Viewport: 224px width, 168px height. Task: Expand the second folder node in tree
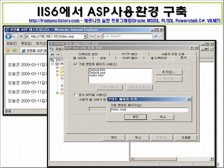[57, 71]
